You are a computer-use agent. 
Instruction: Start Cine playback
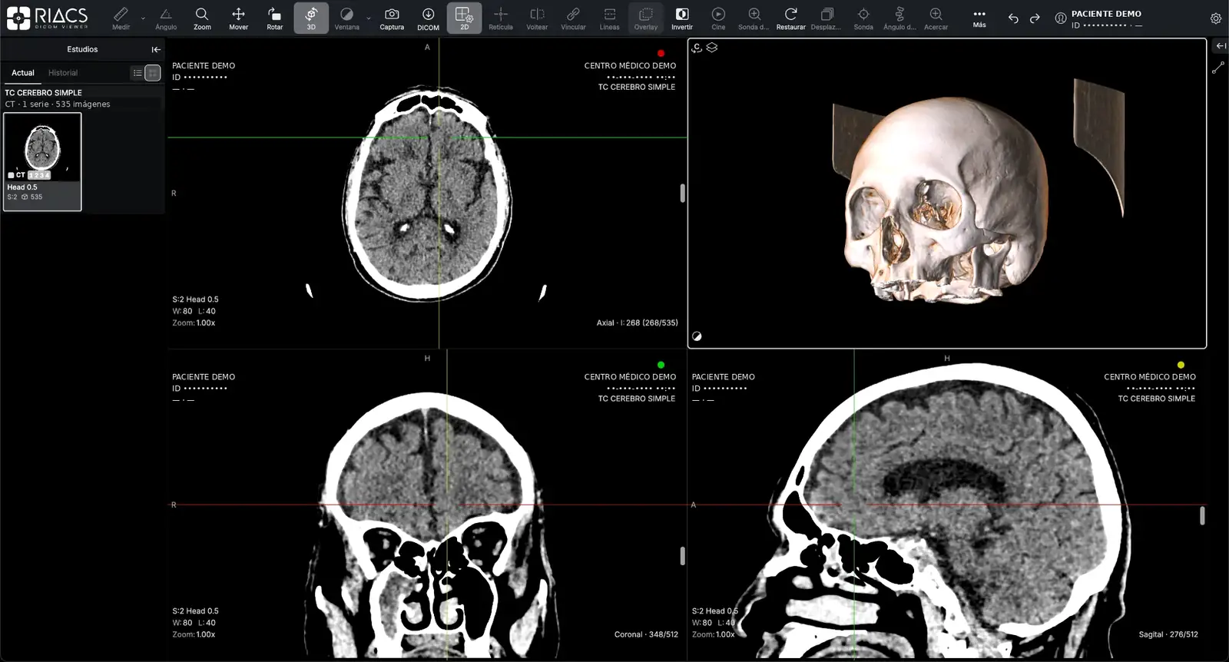point(718,18)
